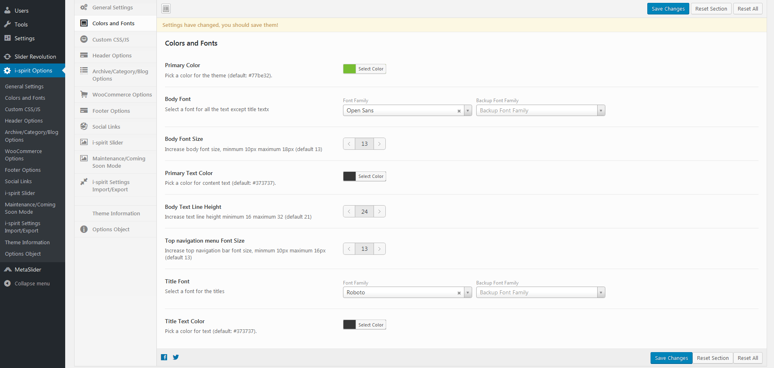Image resolution: width=774 pixels, height=368 pixels.
Task: Open Options Object in admin submenu
Action: 23,254
